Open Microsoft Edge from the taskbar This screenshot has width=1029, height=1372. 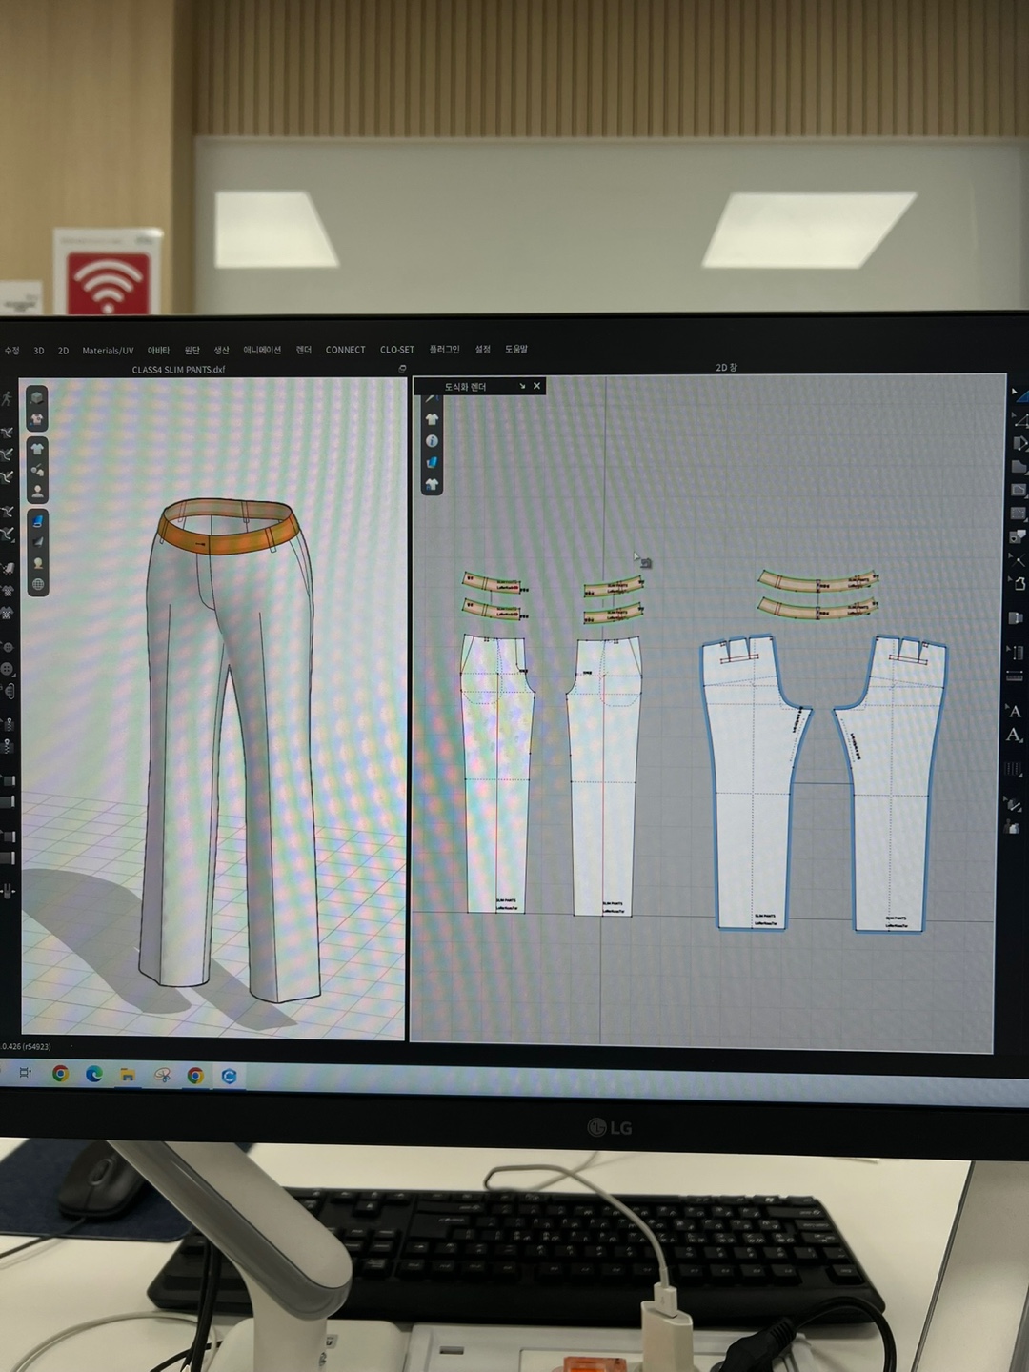click(x=93, y=1075)
